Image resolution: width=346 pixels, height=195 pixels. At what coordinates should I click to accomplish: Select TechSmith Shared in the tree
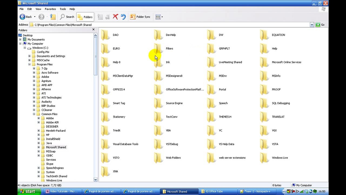click(x=56, y=176)
